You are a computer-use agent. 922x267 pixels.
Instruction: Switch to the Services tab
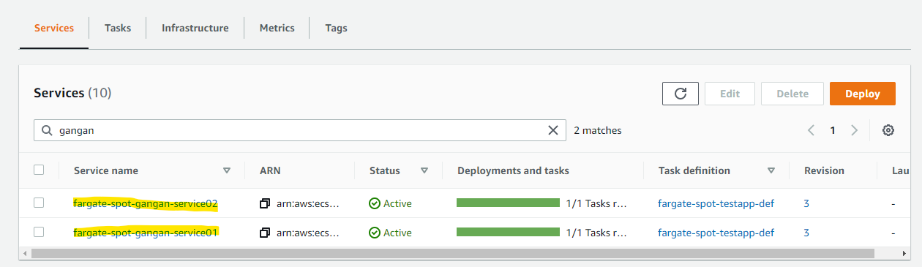54,28
